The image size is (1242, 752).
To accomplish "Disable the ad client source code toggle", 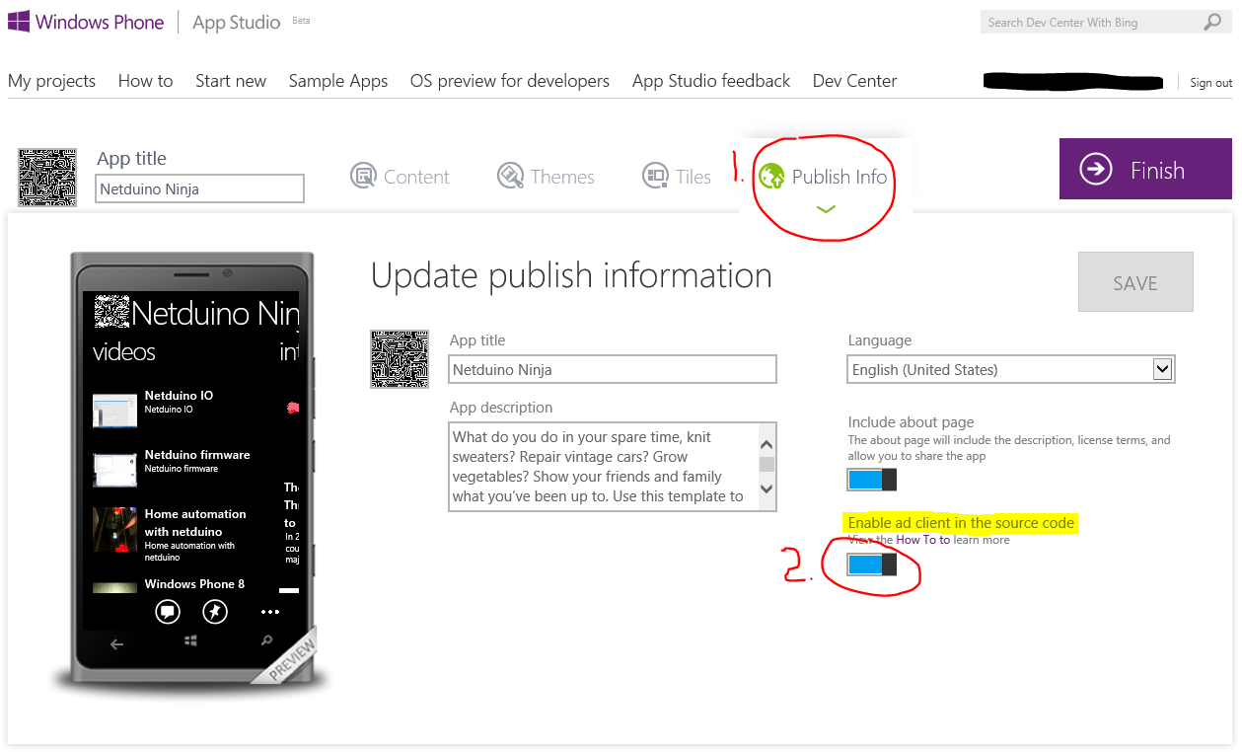I will (x=870, y=564).
